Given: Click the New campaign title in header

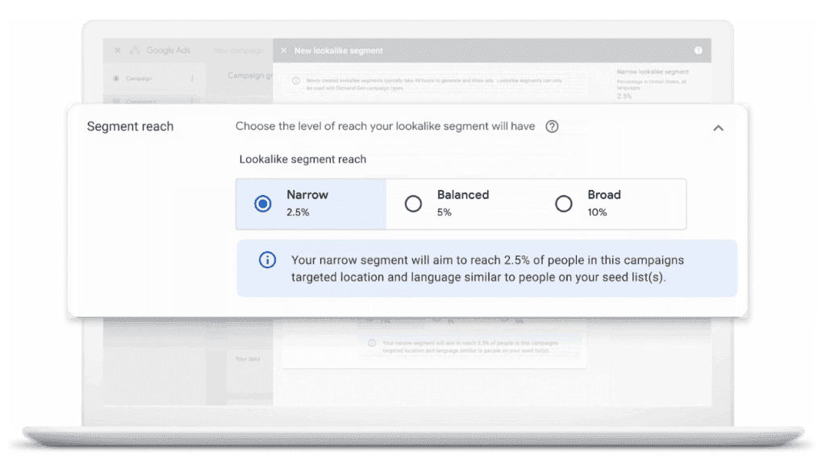Looking at the screenshot, I should click(238, 51).
